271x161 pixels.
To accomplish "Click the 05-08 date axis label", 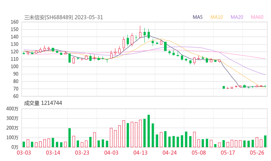I will point(199,153).
